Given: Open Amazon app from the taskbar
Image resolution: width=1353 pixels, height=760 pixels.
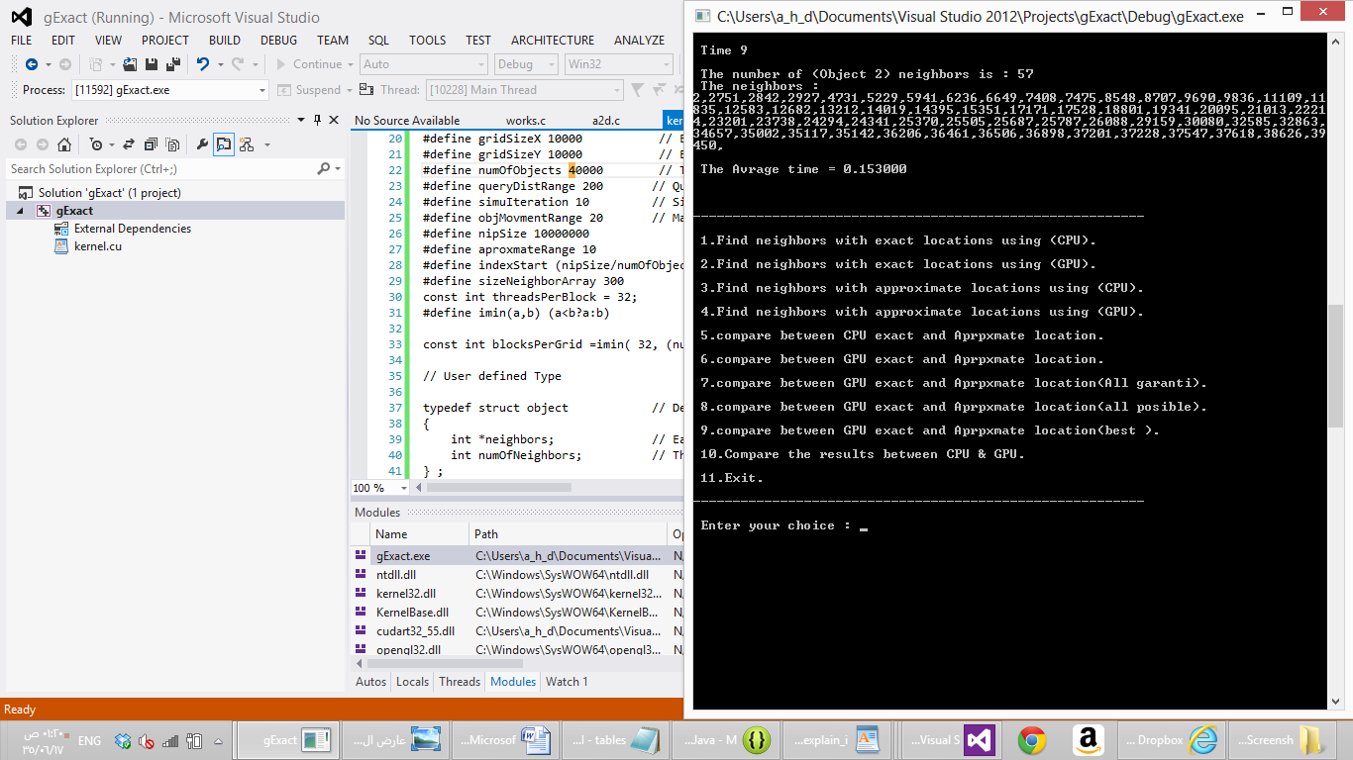Looking at the screenshot, I should point(1088,739).
